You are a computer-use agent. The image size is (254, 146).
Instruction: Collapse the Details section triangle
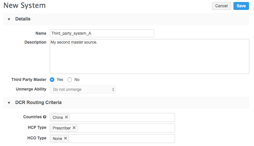[9, 19]
